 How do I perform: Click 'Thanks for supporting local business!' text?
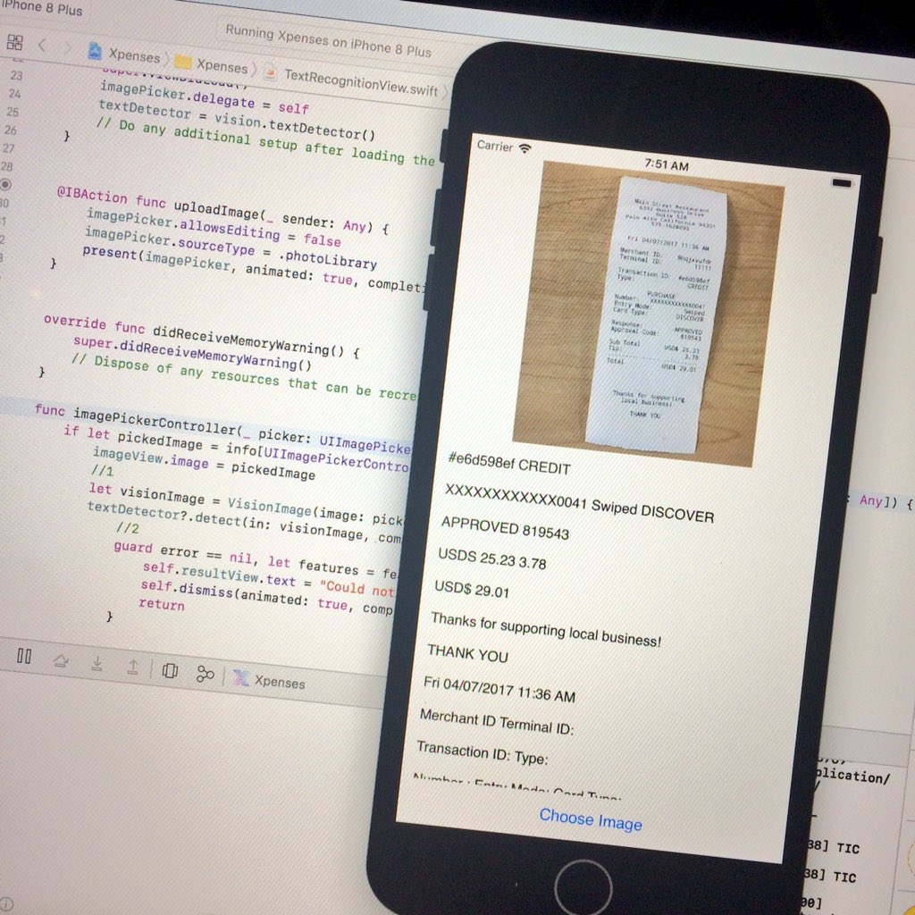[x=546, y=630]
